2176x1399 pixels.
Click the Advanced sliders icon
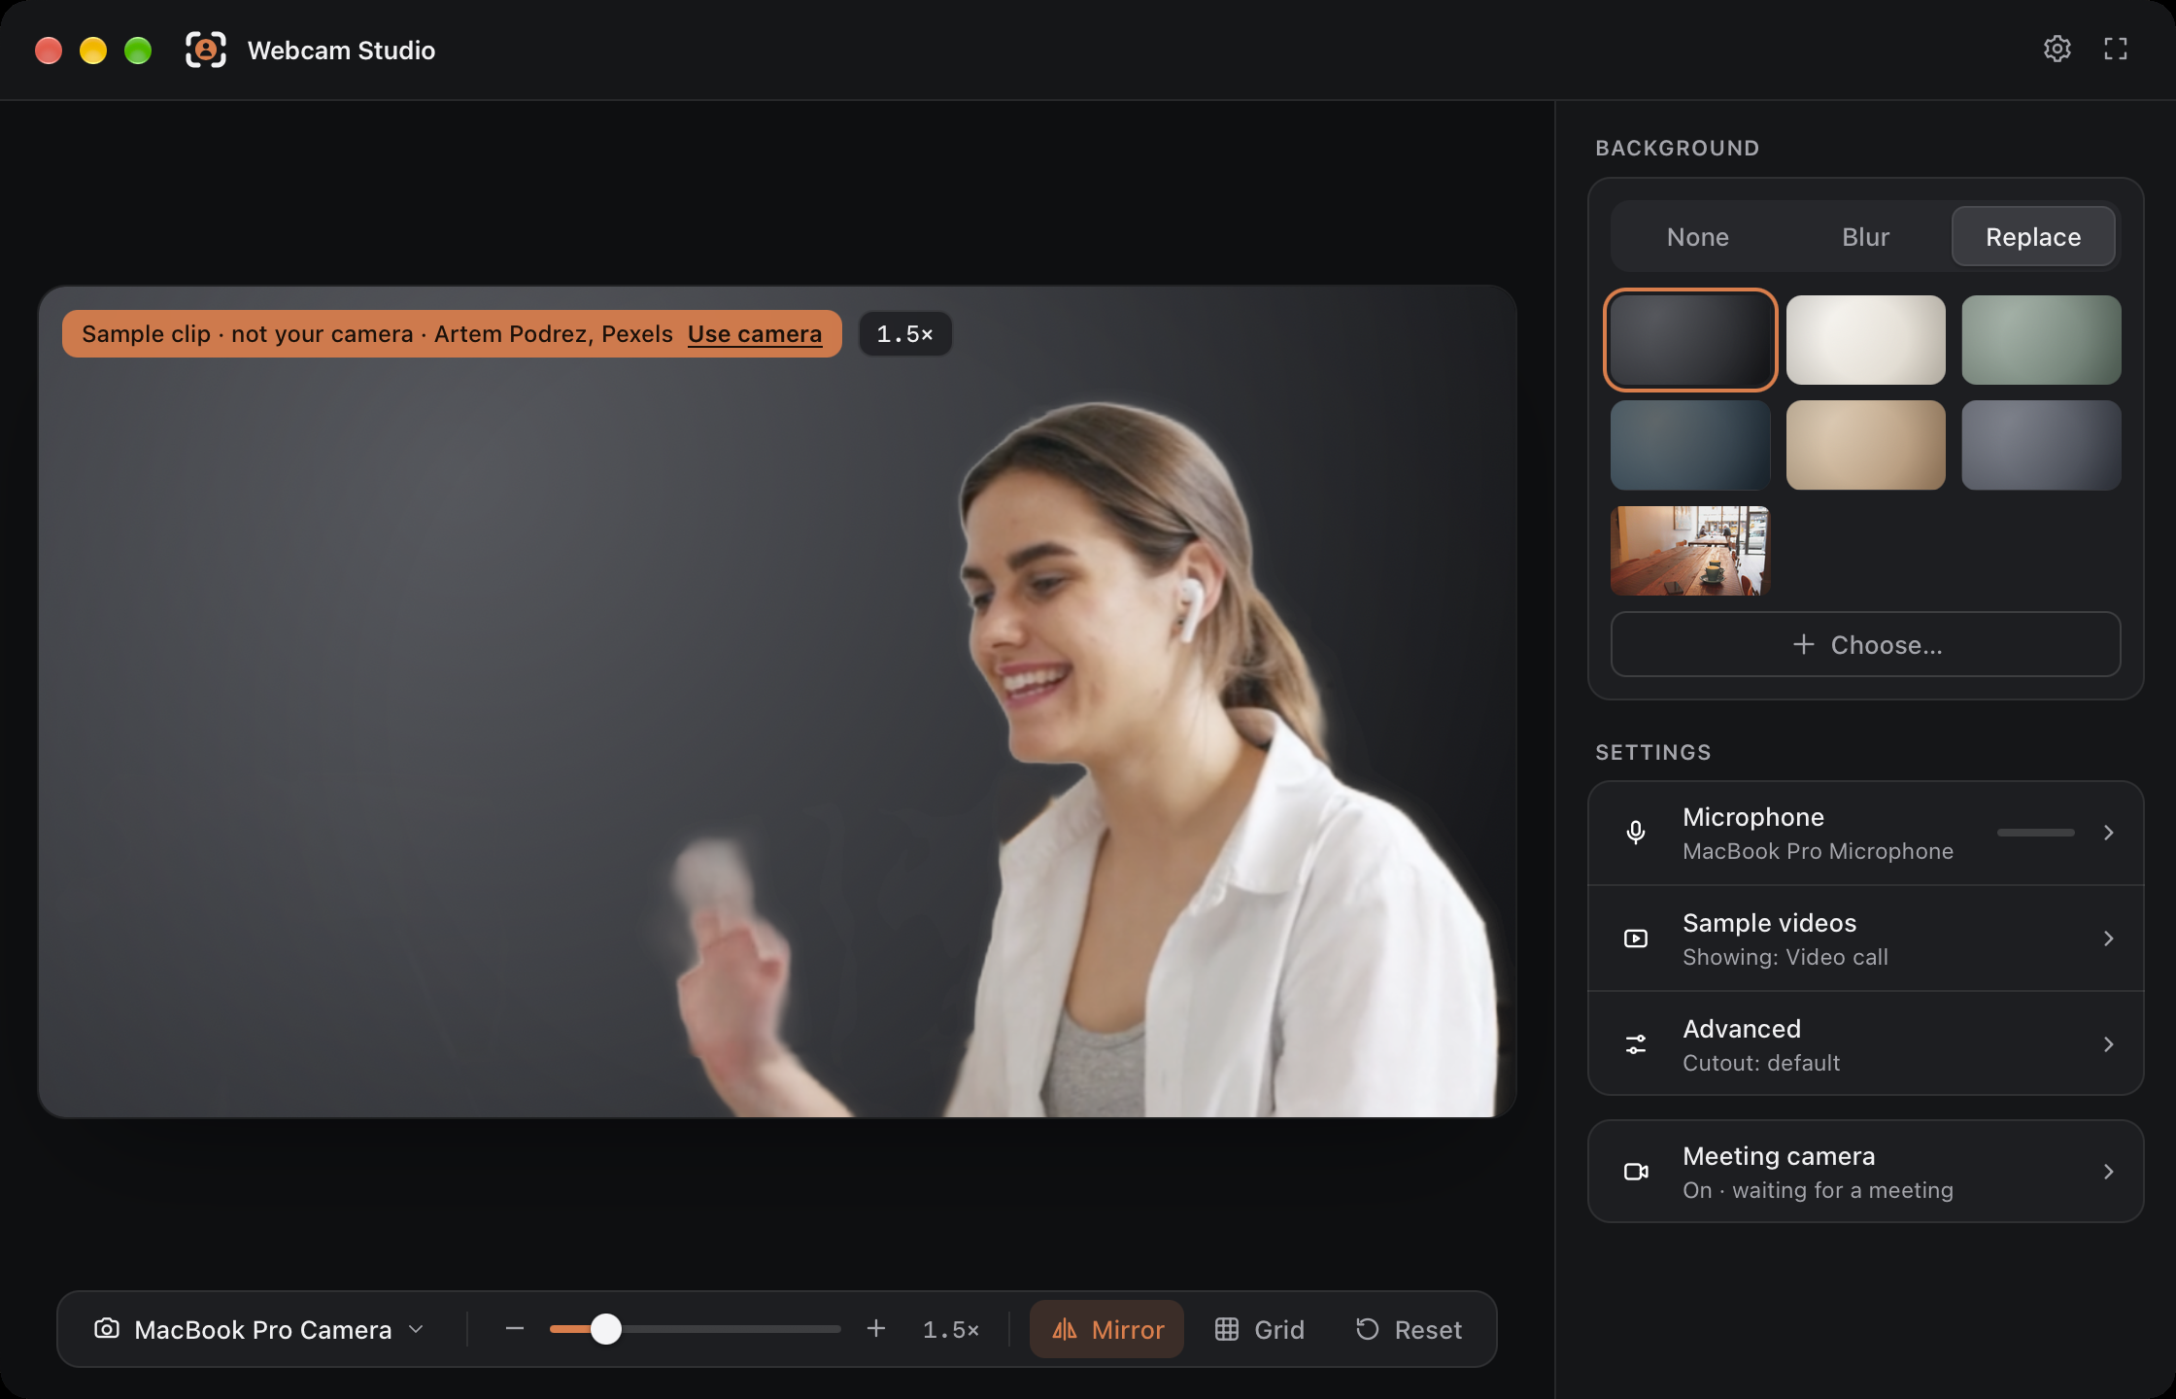[x=1636, y=1044]
